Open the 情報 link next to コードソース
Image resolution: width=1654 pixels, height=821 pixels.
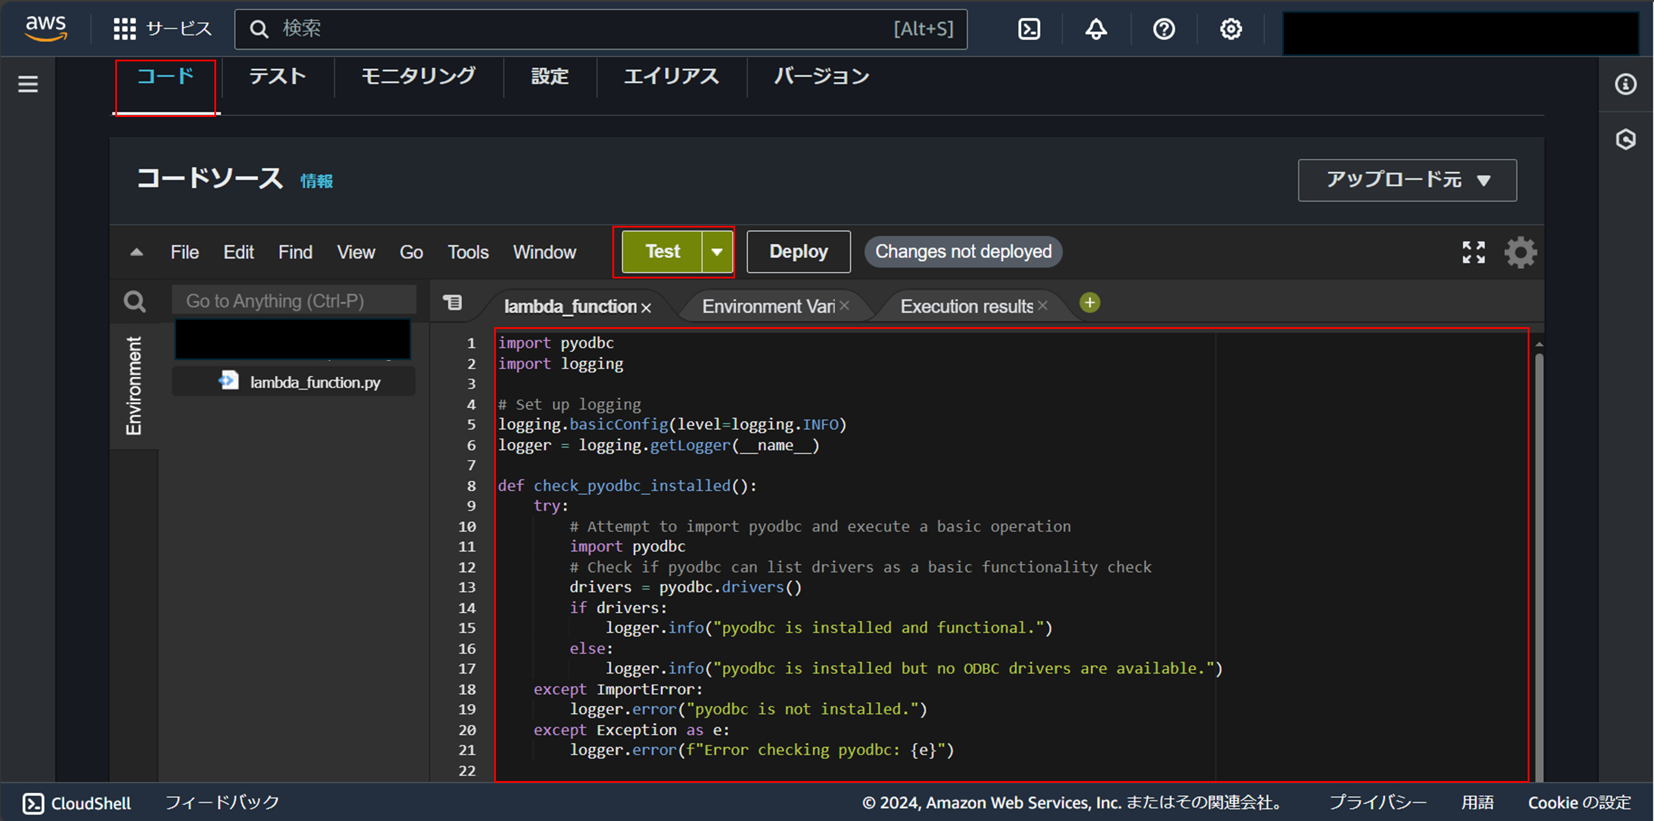tap(316, 181)
